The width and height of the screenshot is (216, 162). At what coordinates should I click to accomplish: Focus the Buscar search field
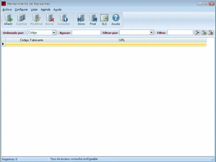pos(86,32)
